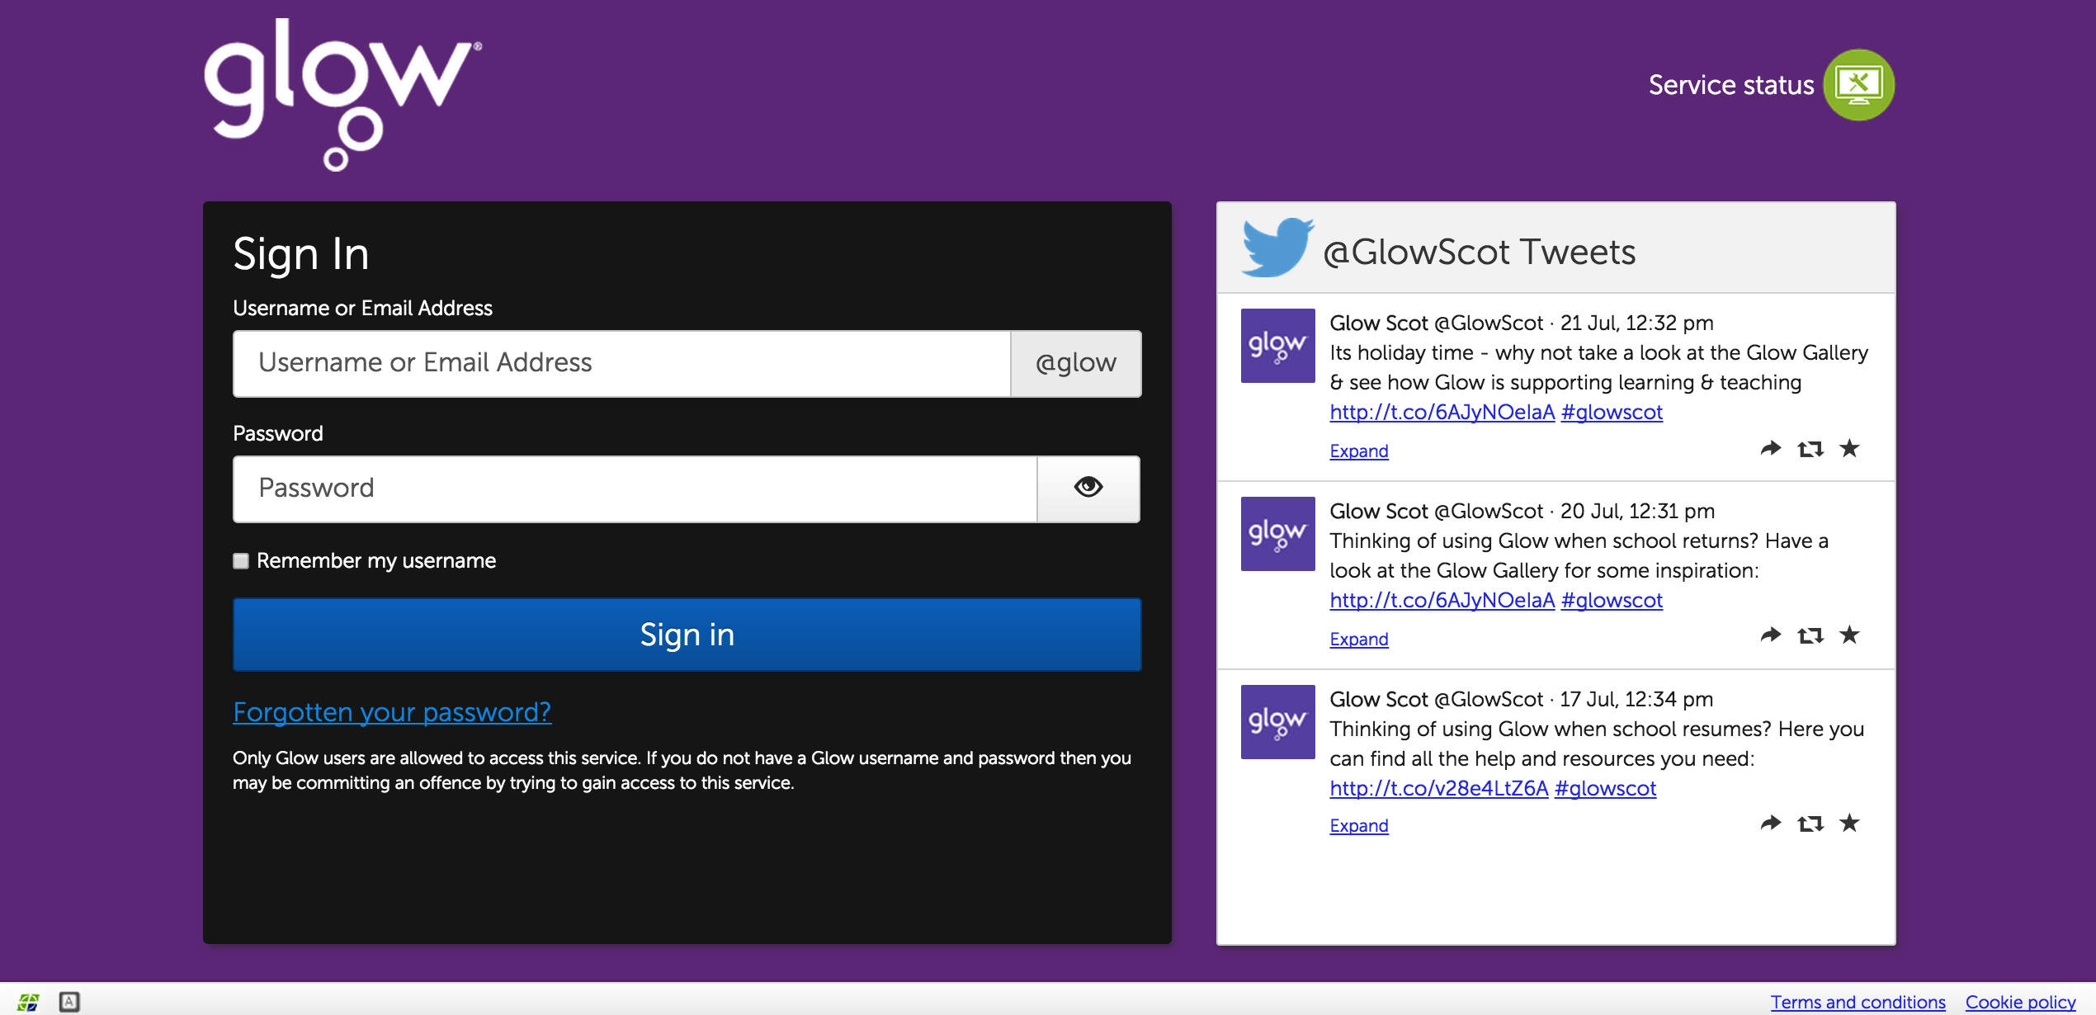
Task: Focus the Password input field
Action: 635,489
